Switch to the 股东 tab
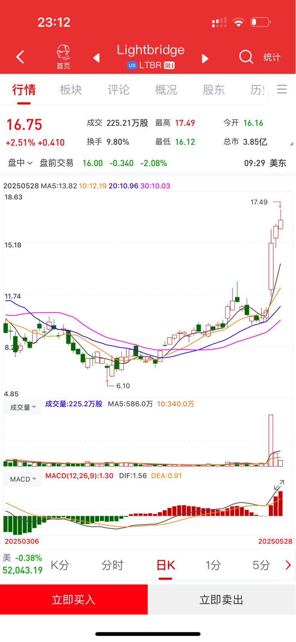Image resolution: width=296 pixels, height=642 pixels. [x=214, y=90]
